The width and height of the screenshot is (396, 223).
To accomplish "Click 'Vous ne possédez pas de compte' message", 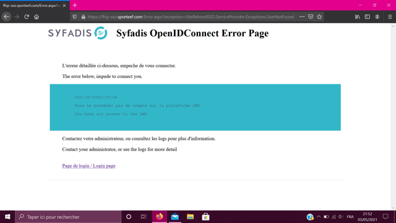I will click(137, 106).
